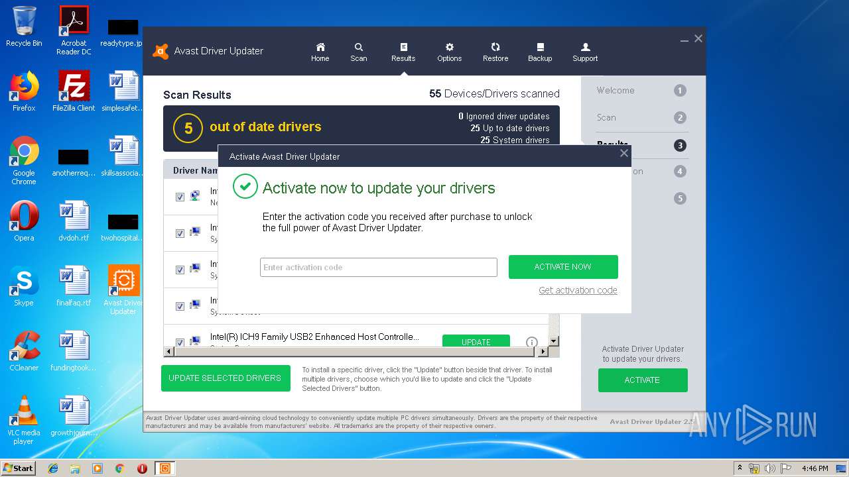The height and width of the screenshot is (477, 849).
Task: Click UPDATE for Intel ICH9 USB2 driver
Action: click(476, 341)
